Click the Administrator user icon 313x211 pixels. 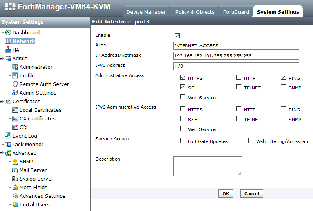tap(15, 67)
